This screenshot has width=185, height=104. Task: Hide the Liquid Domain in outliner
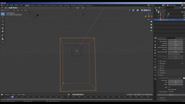(184, 20)
